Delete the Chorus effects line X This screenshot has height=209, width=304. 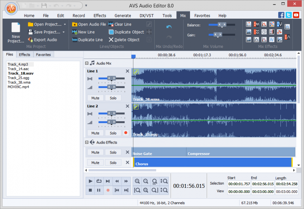[127, 163]
